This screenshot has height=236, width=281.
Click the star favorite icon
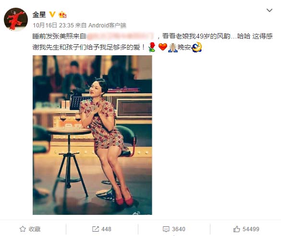[23, 229]
